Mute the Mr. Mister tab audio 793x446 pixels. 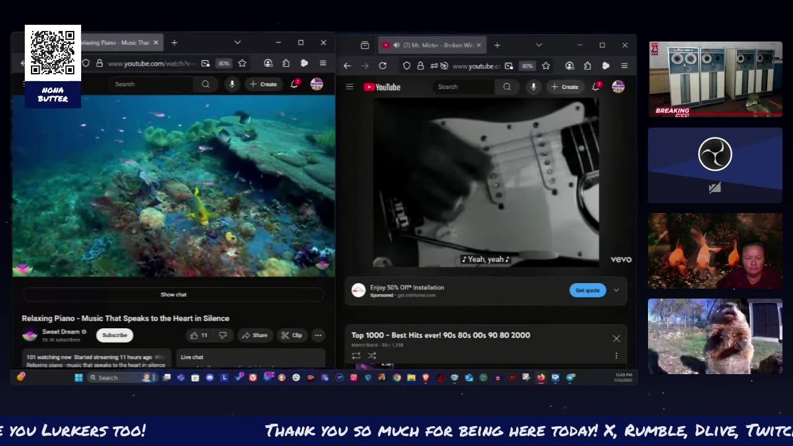pos(396,45)
